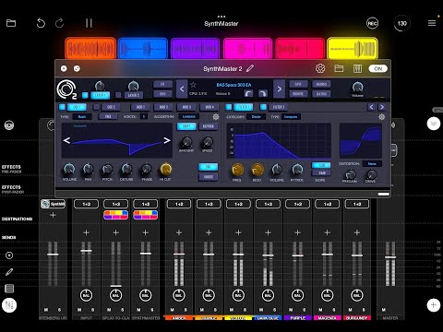Screen dimensions: 443x332
Task: Open filter Category dropdown showing Diode
Action: click(x=256, y=116)
